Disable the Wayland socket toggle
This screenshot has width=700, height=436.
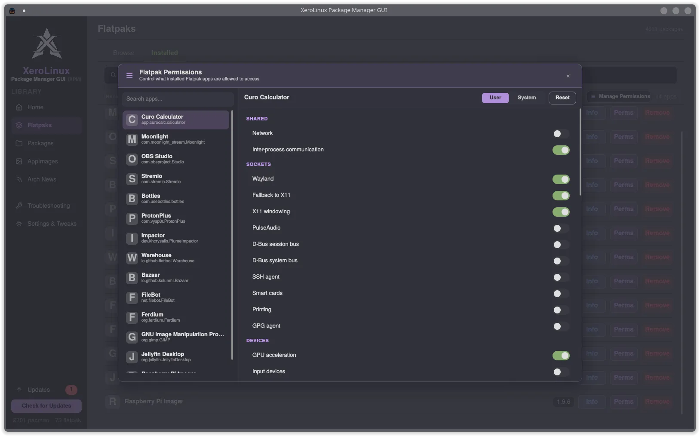click(x=561, y=179)
